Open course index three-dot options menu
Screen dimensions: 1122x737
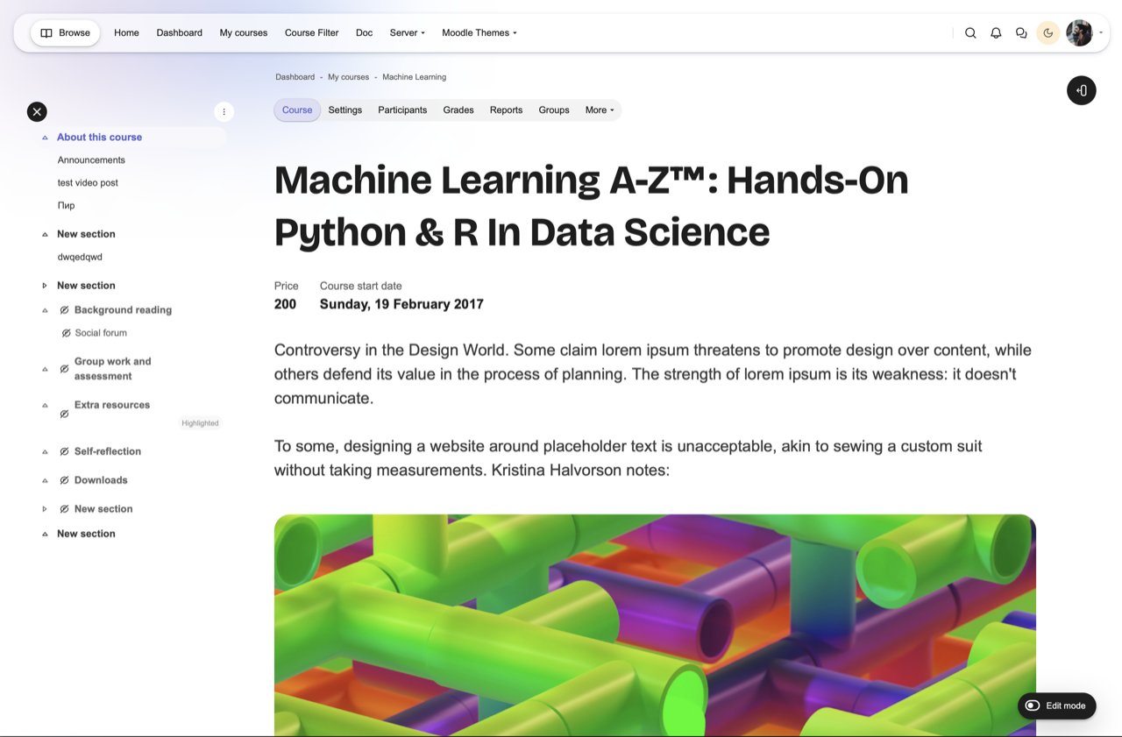[x=224, y=111]
